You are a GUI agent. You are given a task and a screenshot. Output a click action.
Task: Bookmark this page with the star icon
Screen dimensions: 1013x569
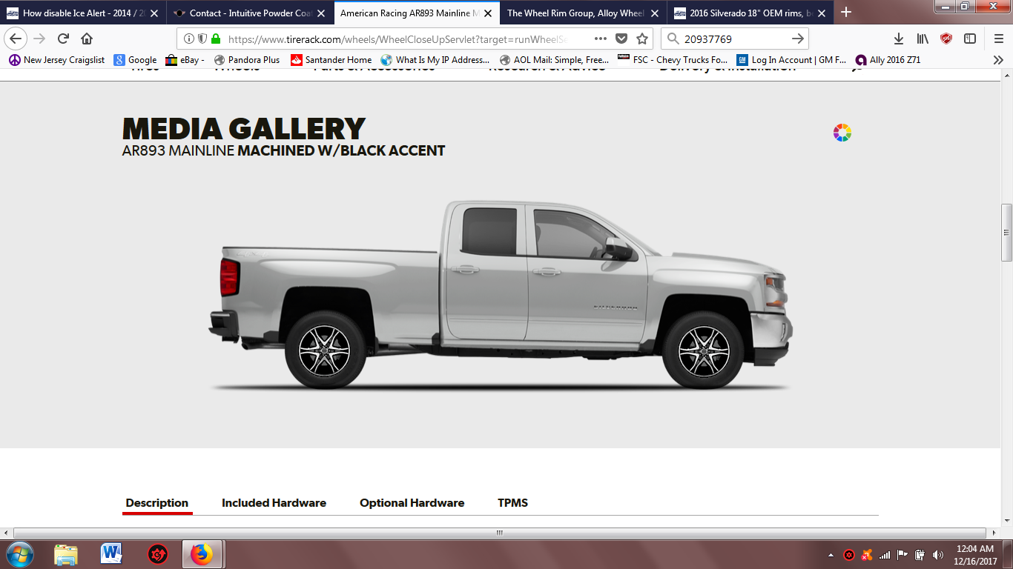pyautogui.click(x=642, y=39)
